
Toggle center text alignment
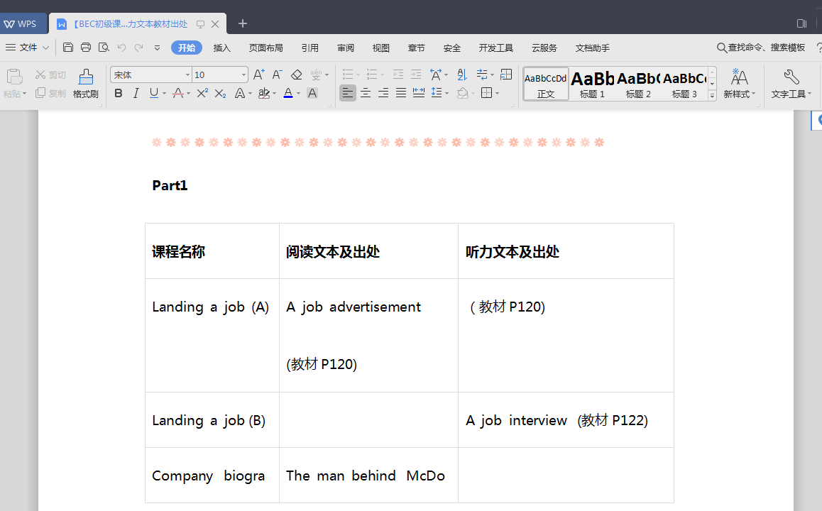pos(366,93)
